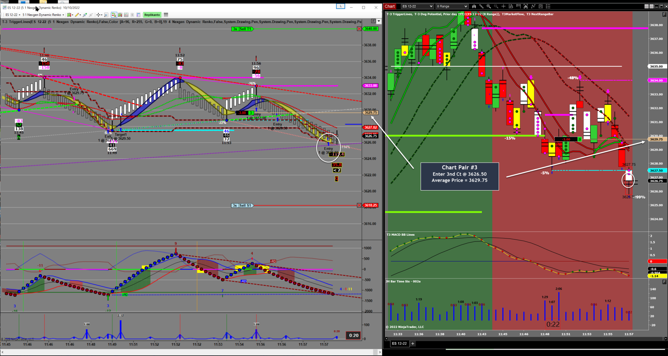668x356 pixels.
Task: Open the 8 Range interval combo box
Action: click(452, 6)
